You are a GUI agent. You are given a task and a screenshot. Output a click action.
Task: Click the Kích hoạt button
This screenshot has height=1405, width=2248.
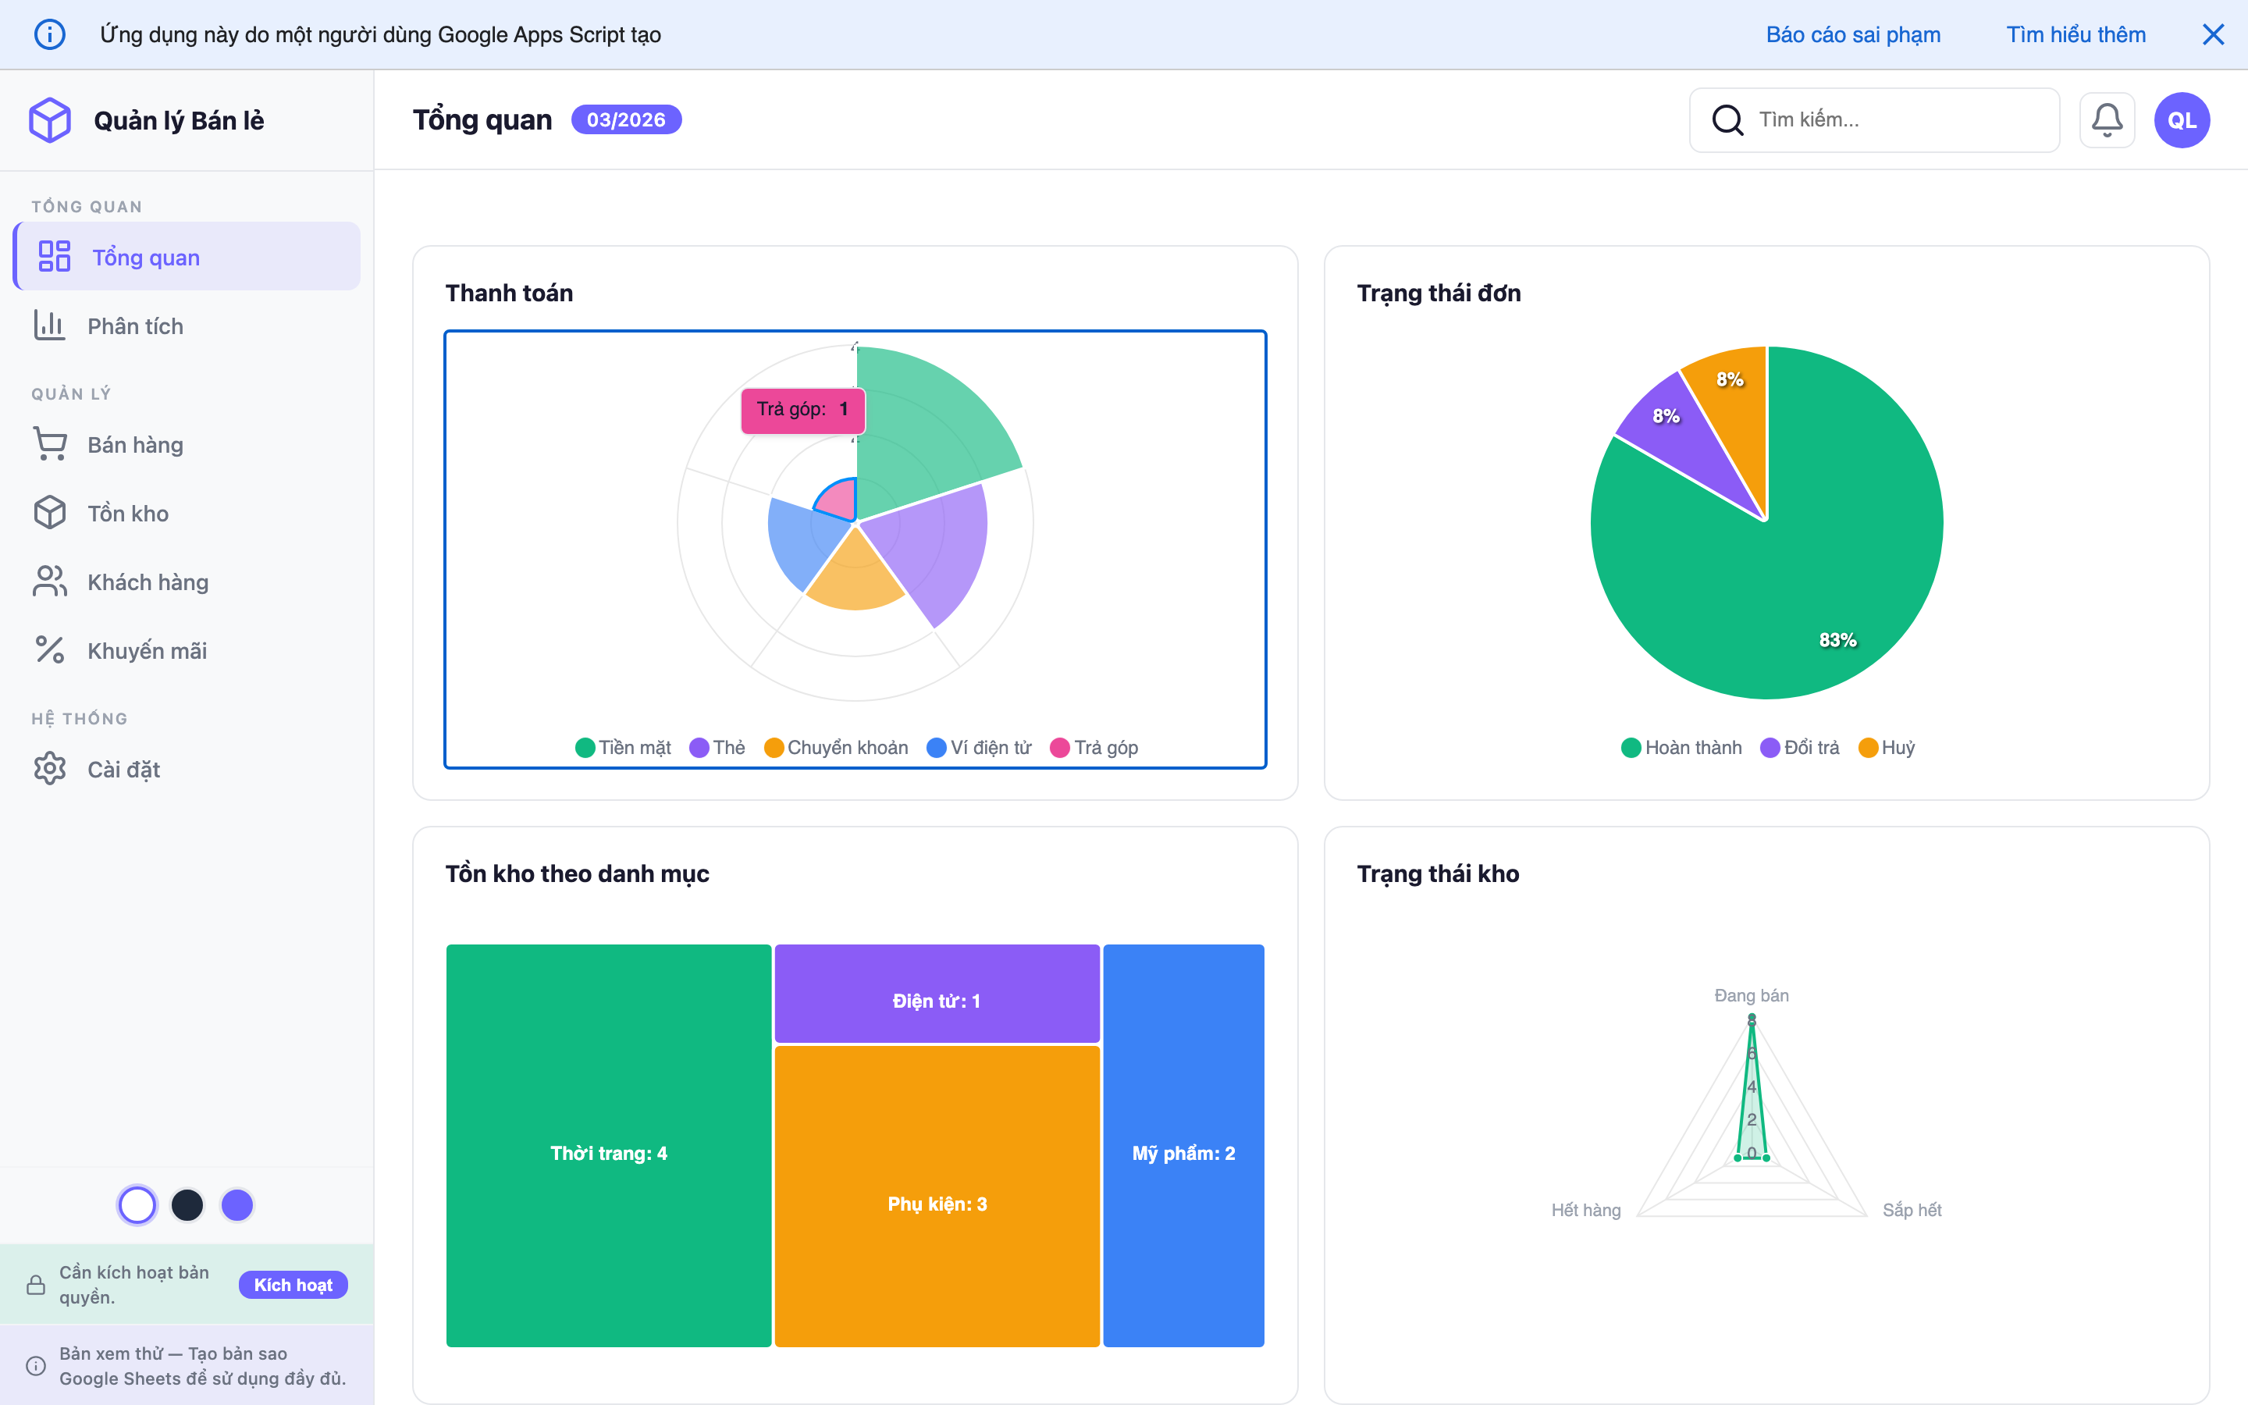click(293, 1284)
